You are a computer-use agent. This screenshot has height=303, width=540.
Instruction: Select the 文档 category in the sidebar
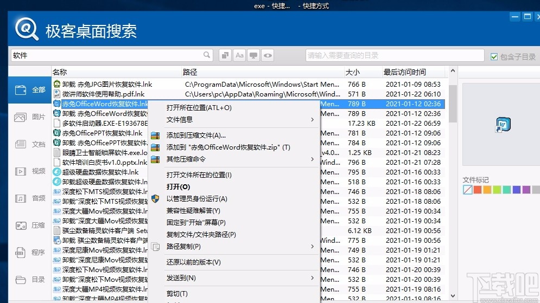click(x=30, y=144)
